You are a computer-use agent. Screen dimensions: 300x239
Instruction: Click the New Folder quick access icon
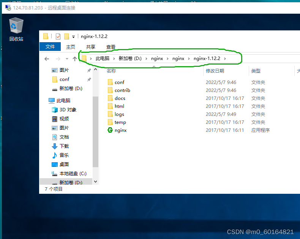66,36
